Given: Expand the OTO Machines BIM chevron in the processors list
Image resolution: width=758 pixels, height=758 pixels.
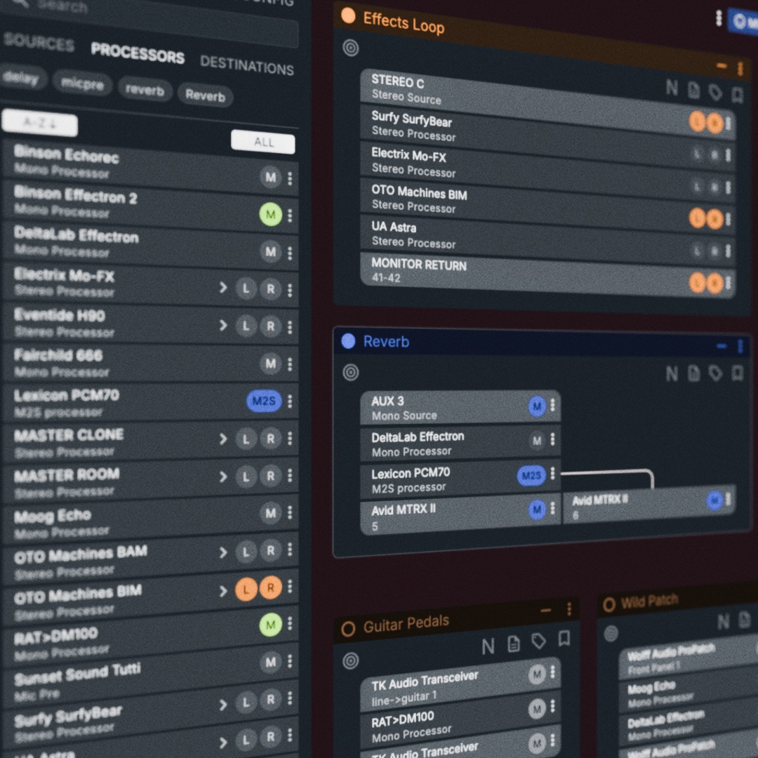Looking at the screenshot, I should (223, 591).
